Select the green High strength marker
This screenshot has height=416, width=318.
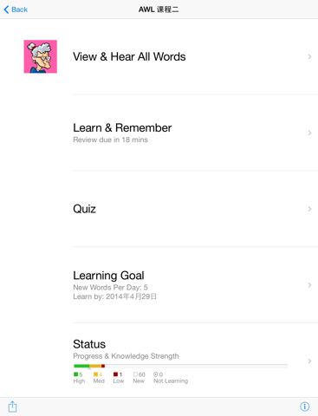(x=76, y=374)
